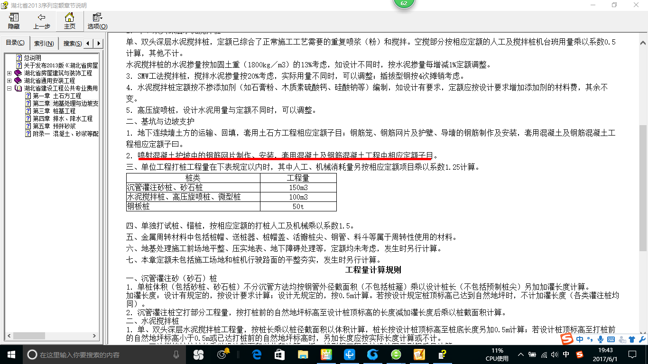Click the help viewer icon on the taskbar

(442, 355)
